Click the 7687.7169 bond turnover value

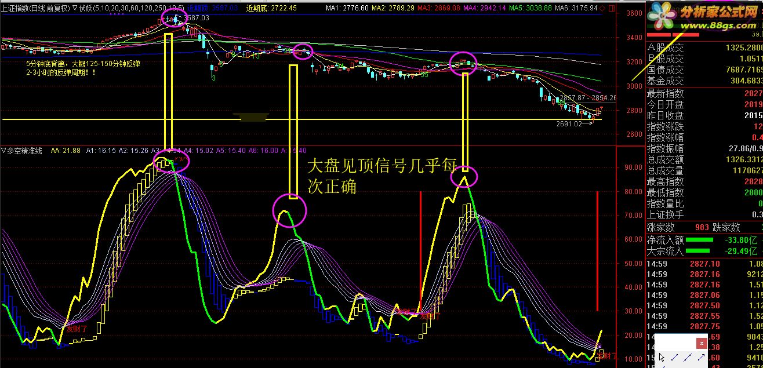pyautogui.click(x=744, y=70)
